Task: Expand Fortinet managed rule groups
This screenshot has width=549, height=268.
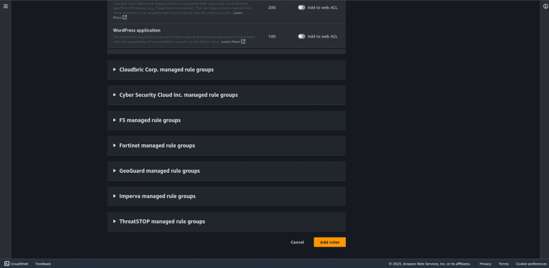Action: 226,146
